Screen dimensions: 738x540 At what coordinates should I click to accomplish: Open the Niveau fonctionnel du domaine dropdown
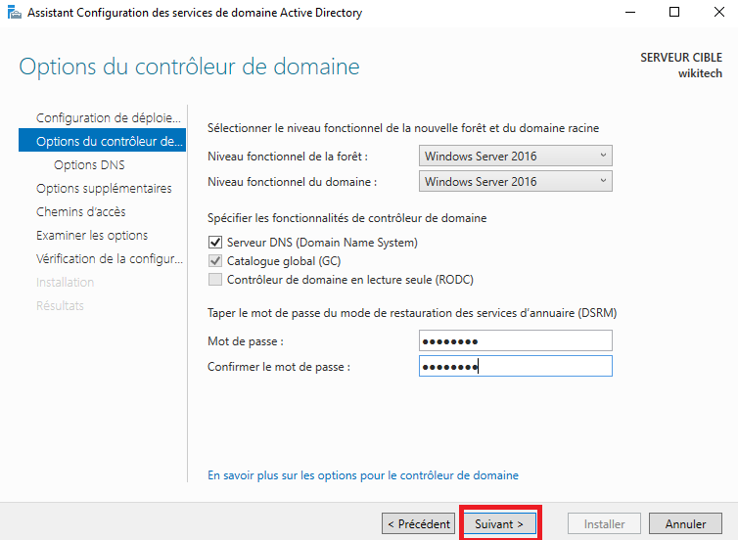[x=515, y=182]
